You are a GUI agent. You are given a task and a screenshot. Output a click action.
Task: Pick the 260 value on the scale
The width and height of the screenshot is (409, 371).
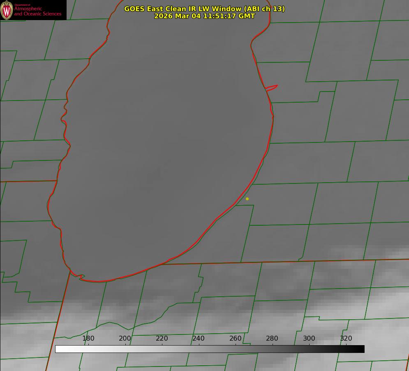236,338
